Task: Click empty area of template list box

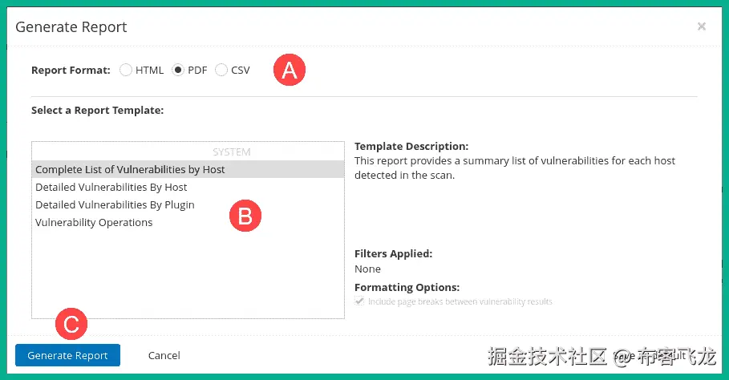Action: pos(188,277)
